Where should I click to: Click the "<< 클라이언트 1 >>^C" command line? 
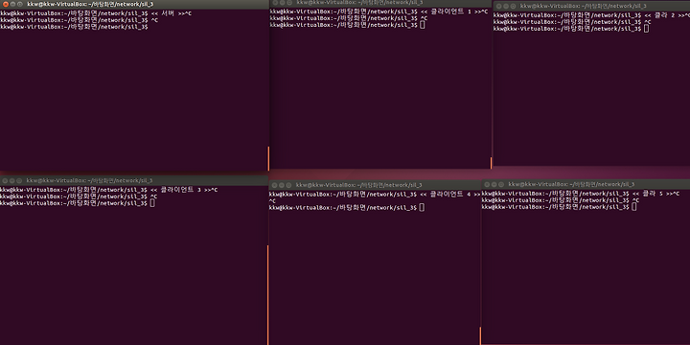pos(454,11)
